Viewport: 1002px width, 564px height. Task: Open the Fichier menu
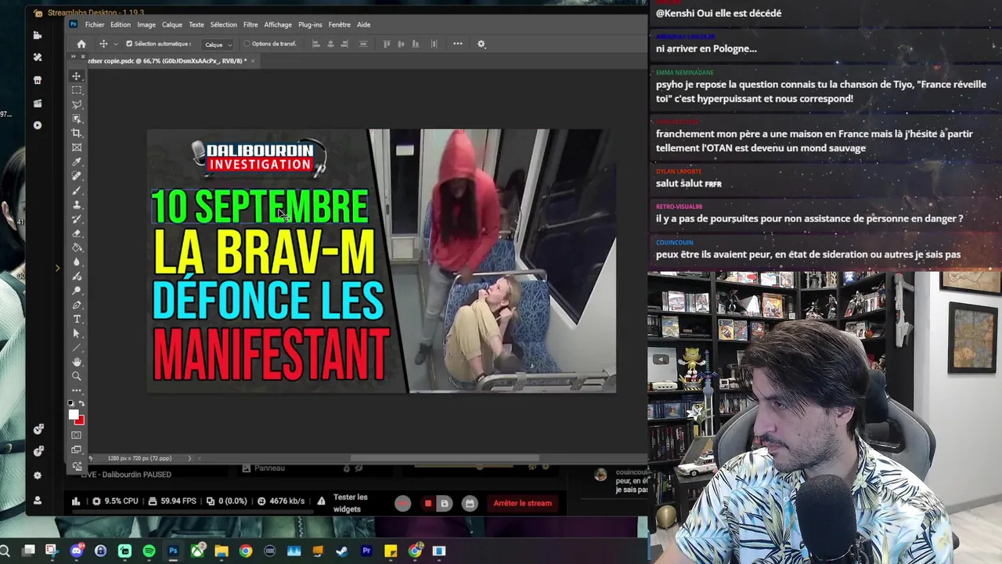point(95,24)
